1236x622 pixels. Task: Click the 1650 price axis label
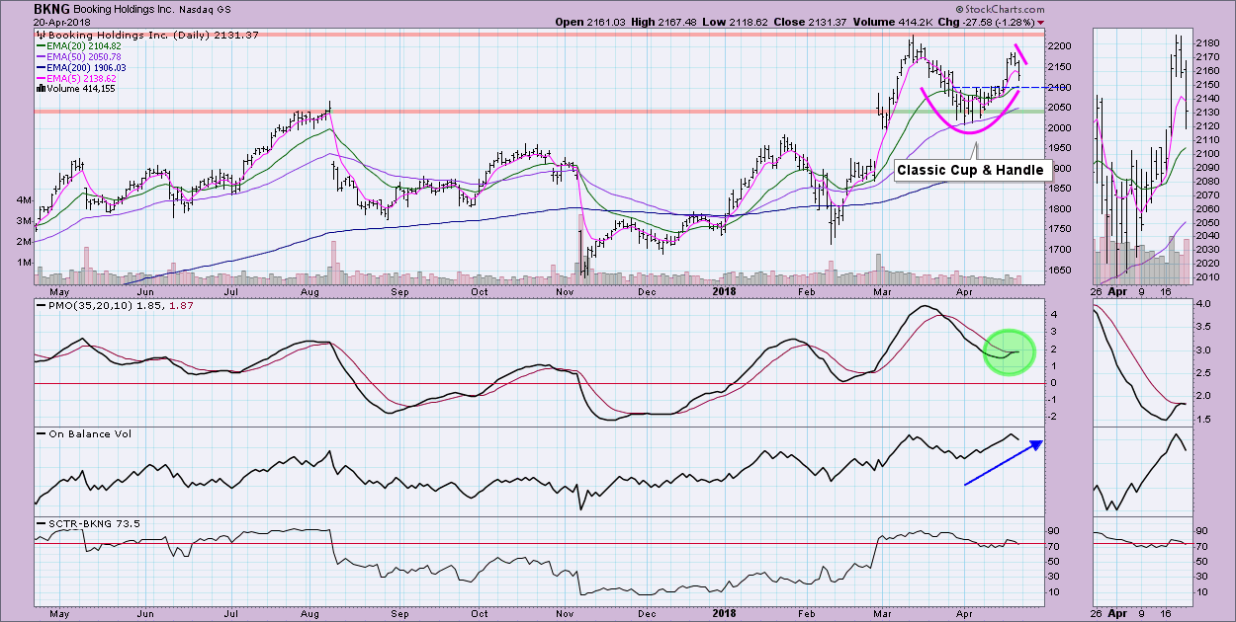coord(1060,271)
